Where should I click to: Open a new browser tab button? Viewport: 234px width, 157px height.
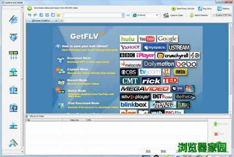61,21
